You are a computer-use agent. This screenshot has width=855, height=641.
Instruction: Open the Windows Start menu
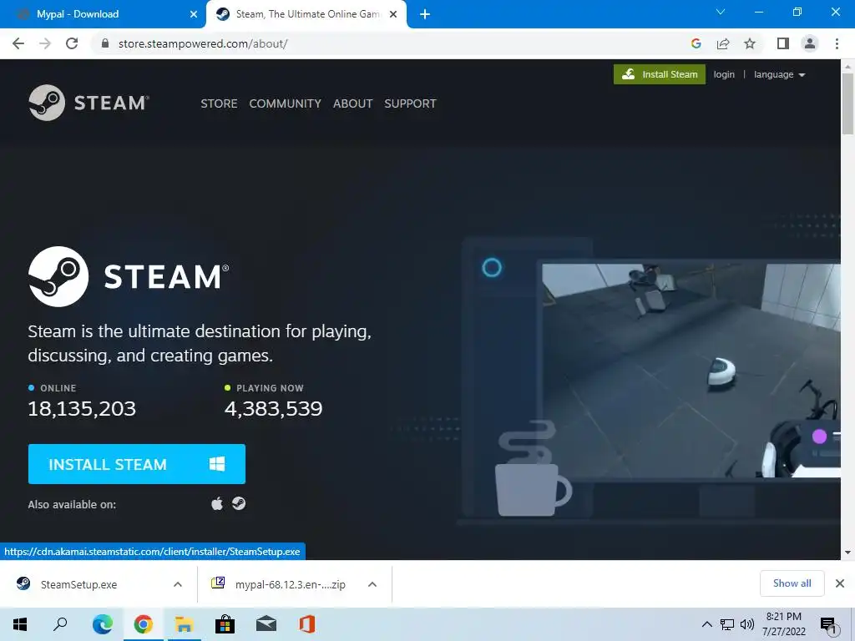click(x=20, y=624)
